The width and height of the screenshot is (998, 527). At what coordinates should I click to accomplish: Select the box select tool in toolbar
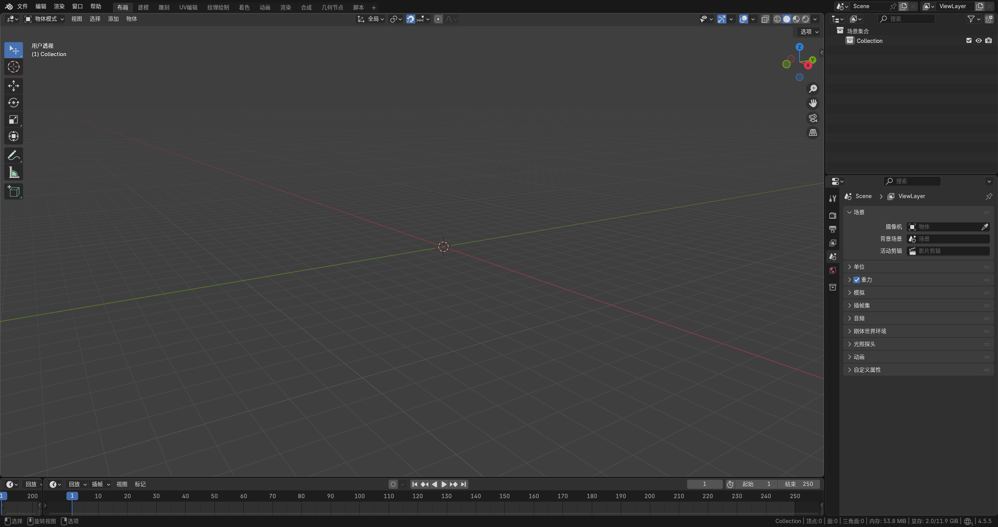14,50
